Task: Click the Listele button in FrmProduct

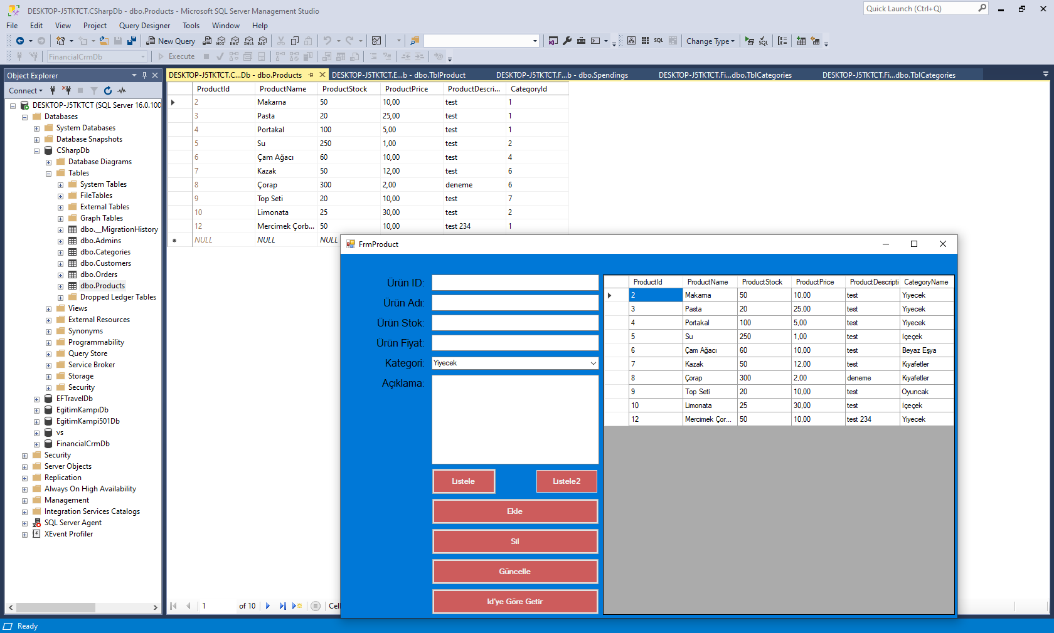Action: pyautogui.click(x=464, y=481)
